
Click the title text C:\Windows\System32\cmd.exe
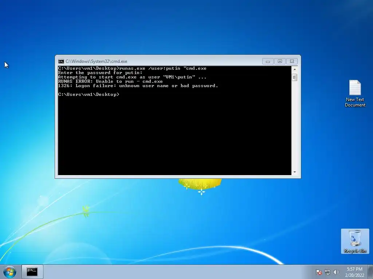coord(96,61)
